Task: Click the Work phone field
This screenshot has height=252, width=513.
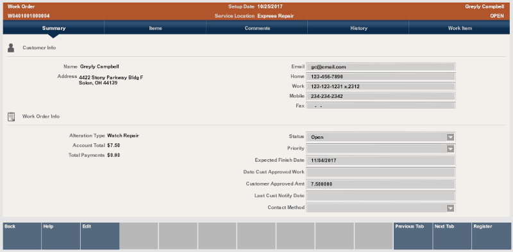Action: coord(380,86)
